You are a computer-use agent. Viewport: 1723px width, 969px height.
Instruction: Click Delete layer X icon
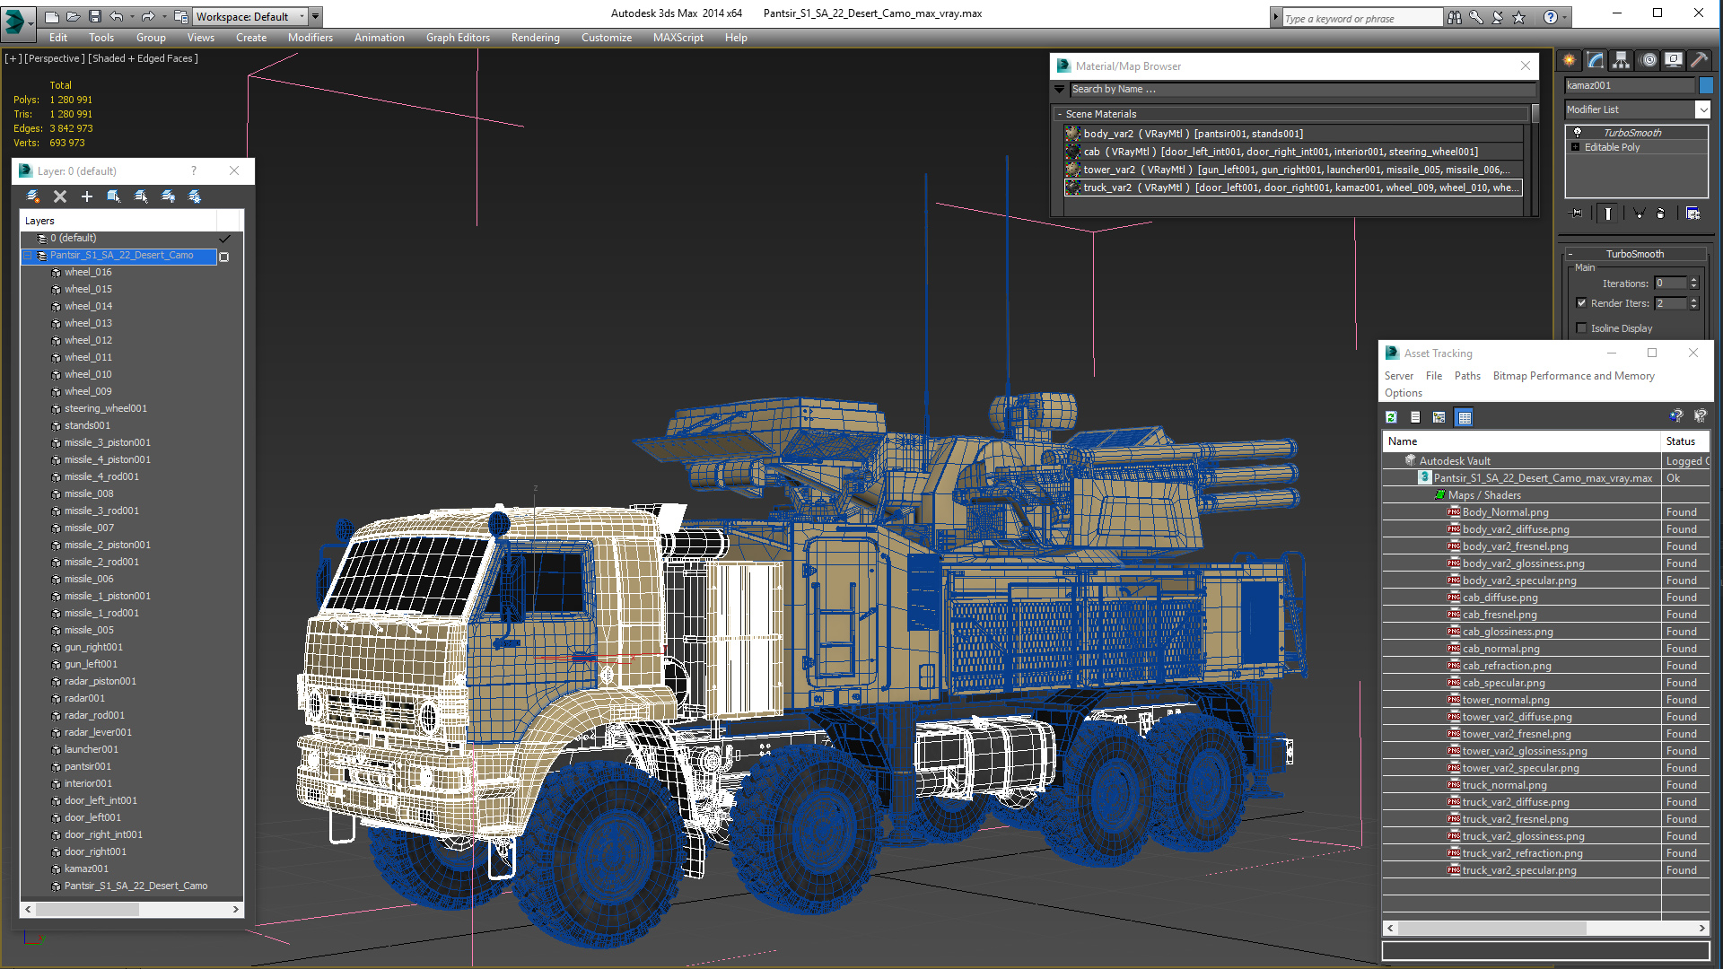click(x=60, y=196)
